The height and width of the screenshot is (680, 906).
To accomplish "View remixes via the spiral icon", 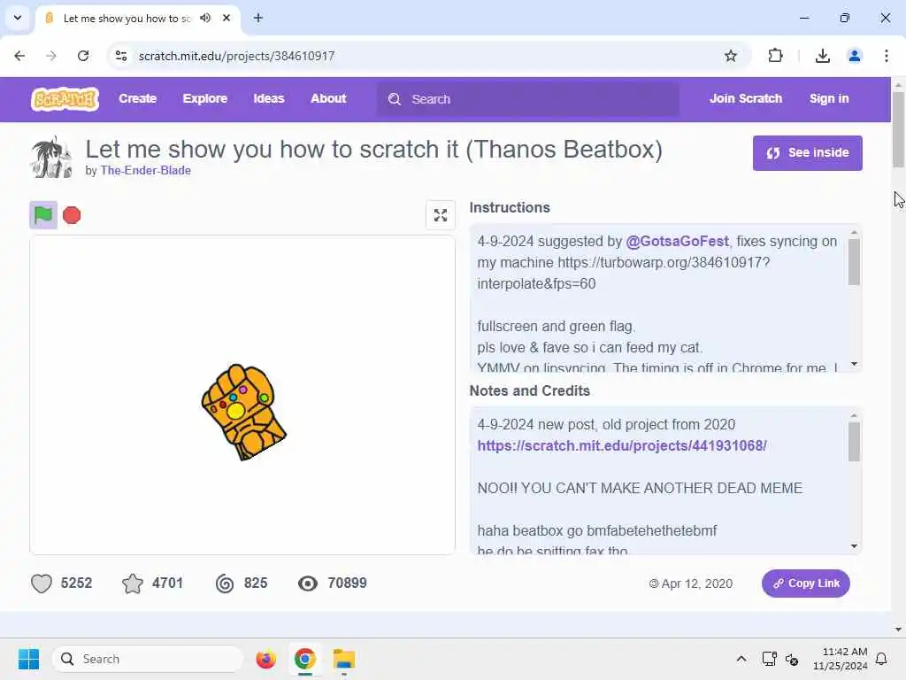I will 225,583.
